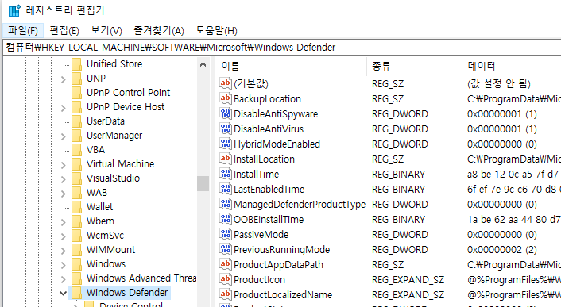561x307 pixels.
Task: Select the InstallLocation value name
Action: (x=264, y=159)
